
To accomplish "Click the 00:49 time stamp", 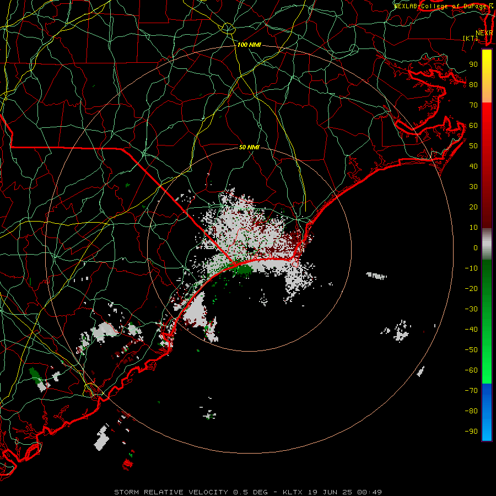I will click(369, 492).
